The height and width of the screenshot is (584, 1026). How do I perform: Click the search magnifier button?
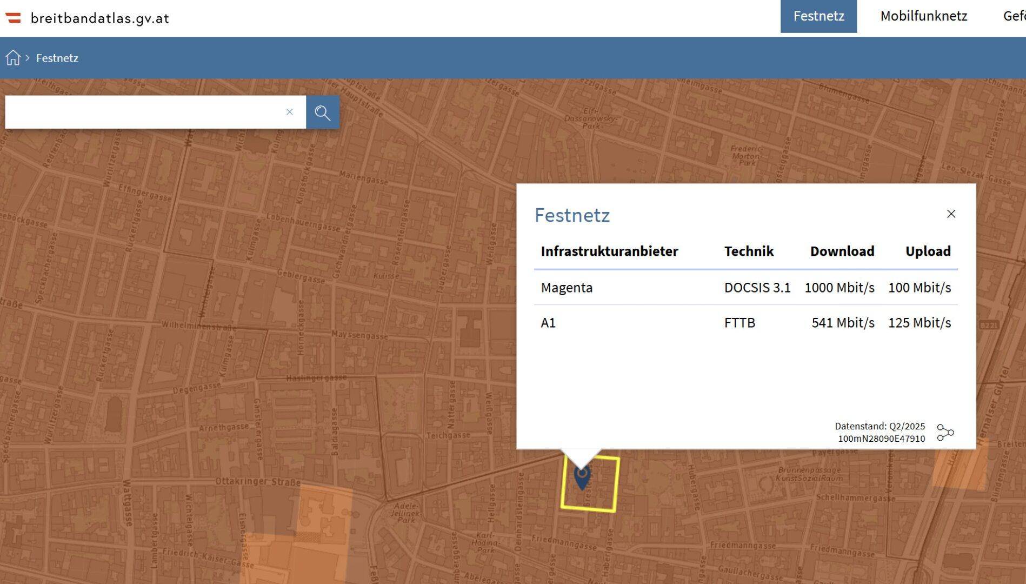(x=322, y=112)
